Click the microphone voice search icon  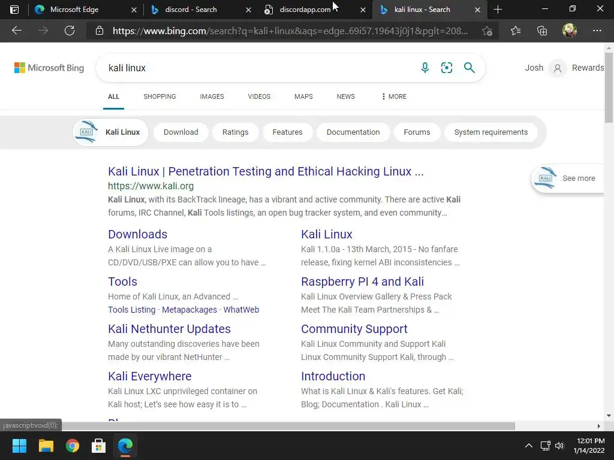425,68
